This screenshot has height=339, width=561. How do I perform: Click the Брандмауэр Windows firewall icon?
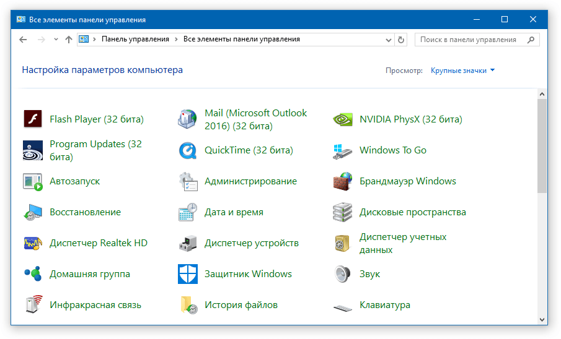click(x=342, y=181)
